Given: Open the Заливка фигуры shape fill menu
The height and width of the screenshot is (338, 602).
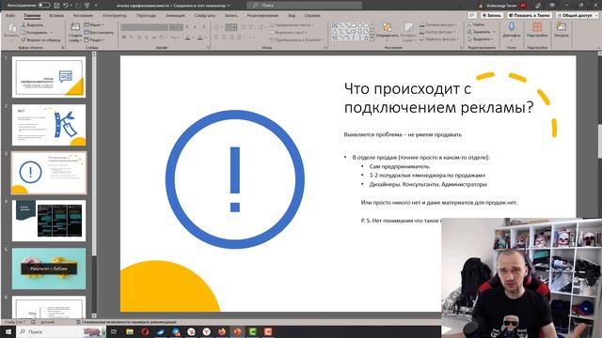Looking at the screenshot, I should click(438, 24).
